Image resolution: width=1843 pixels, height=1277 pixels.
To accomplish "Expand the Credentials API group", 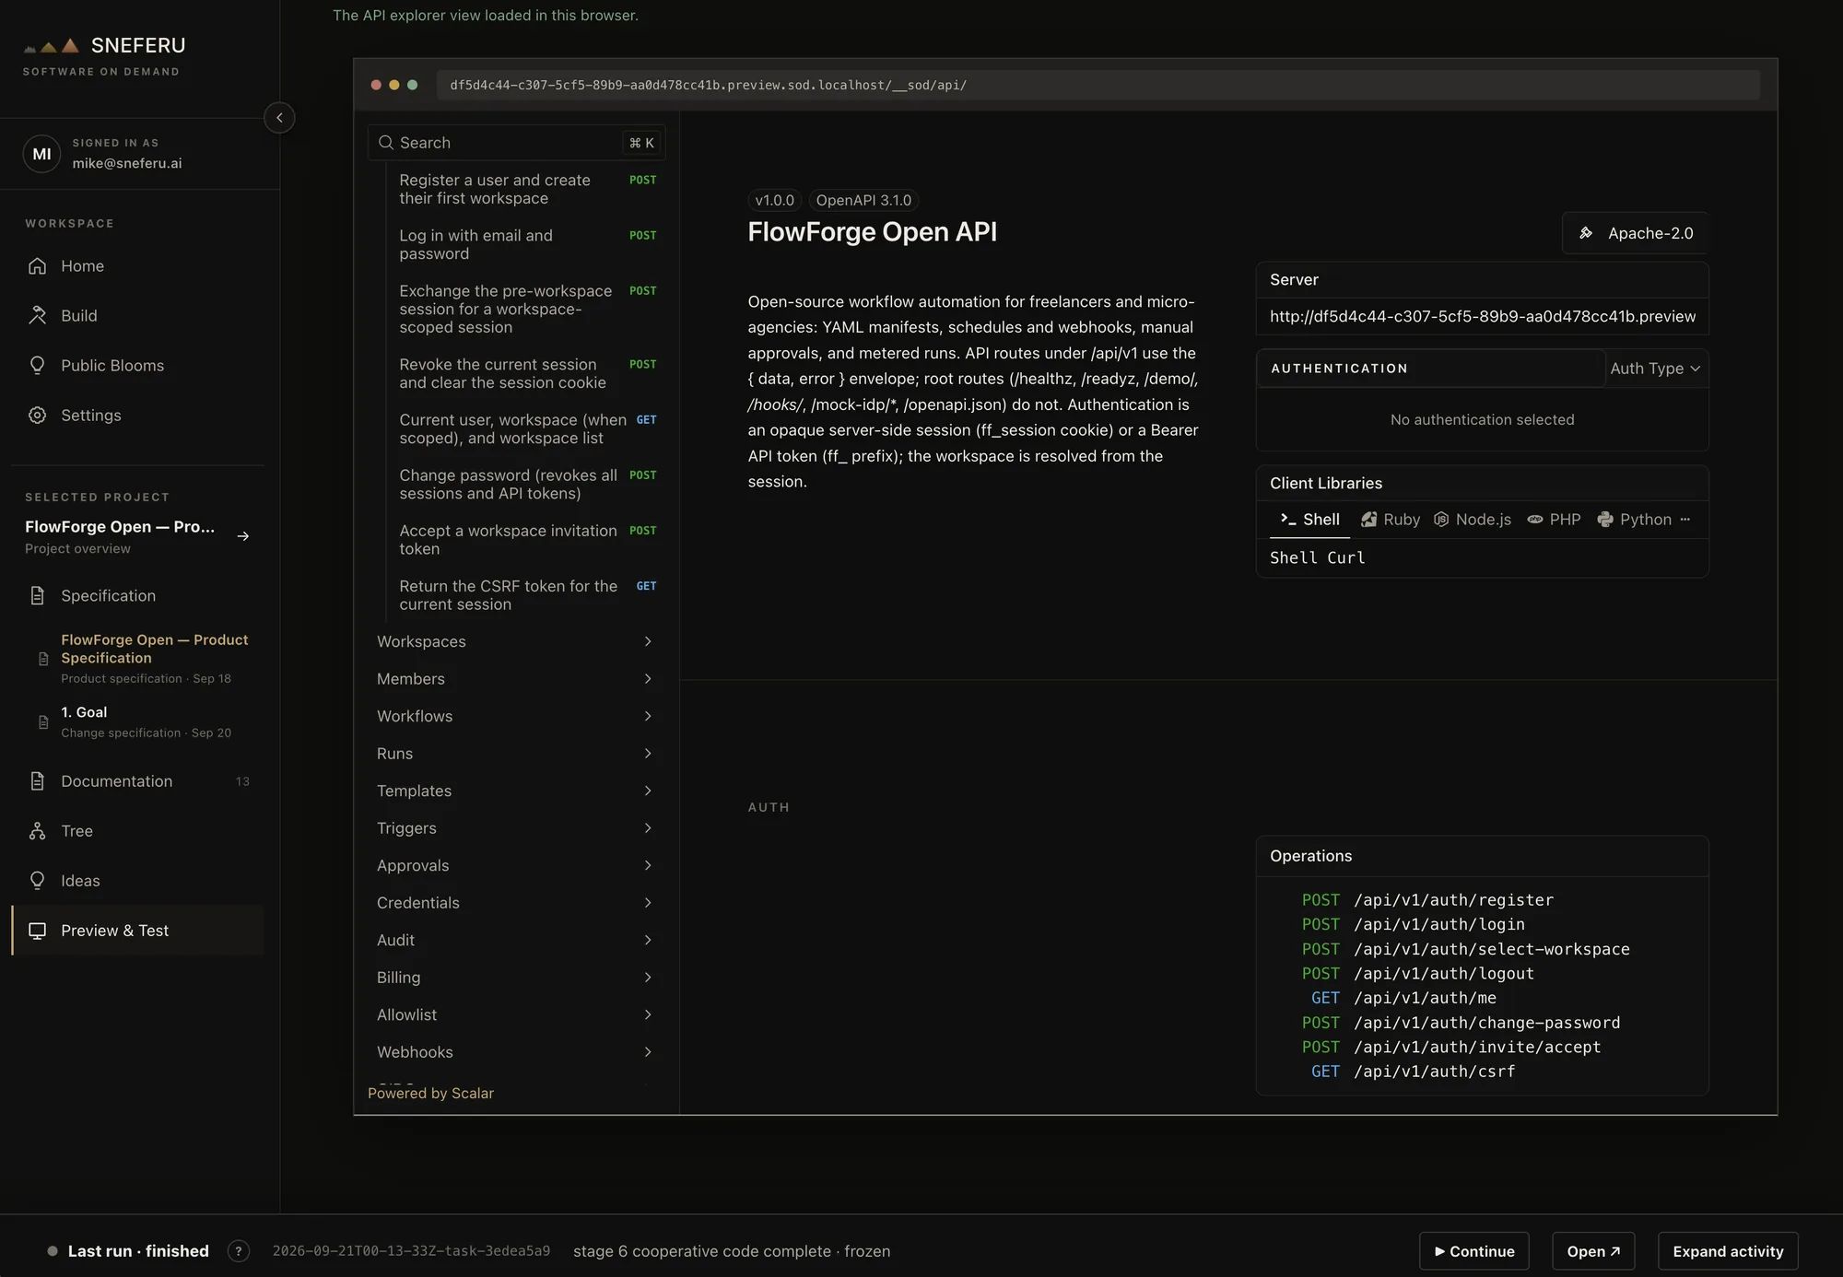I will tap(516, 903).
